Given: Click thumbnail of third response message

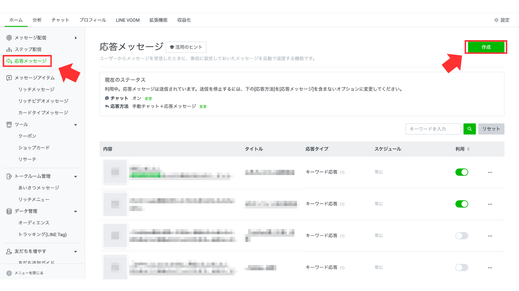Looking at the screenshot, I should [115, 236].
